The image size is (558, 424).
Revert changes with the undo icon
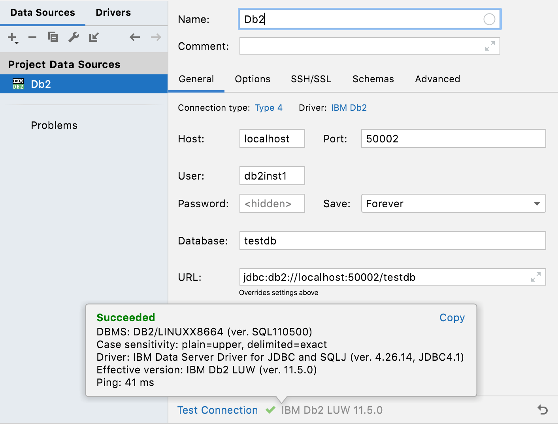[x=543, y=410]
